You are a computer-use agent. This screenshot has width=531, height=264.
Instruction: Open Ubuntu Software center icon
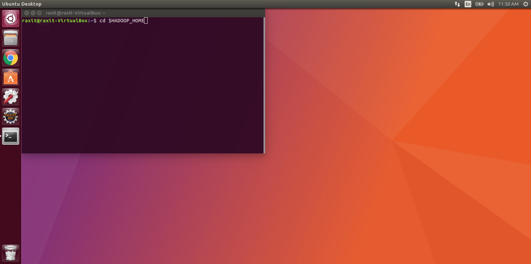pyautogui.click(x=11, y=77)
